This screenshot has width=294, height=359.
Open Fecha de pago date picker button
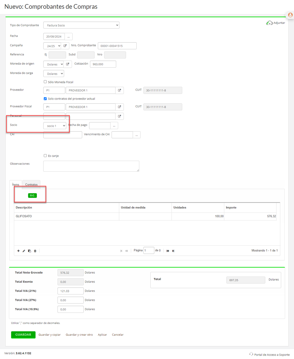pos(114,126)
